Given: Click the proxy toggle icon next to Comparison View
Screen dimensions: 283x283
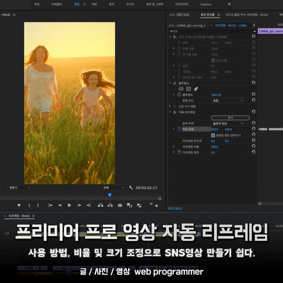Looking at the screenshot, I should pyautogui.click(x=139, y=205).
